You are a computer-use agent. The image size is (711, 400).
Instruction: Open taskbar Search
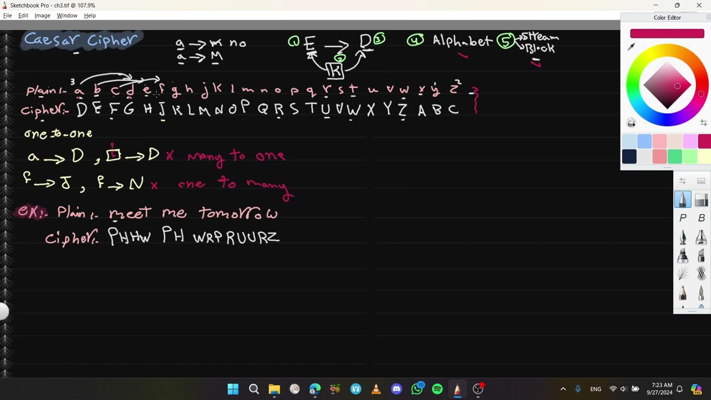[254, 389]
